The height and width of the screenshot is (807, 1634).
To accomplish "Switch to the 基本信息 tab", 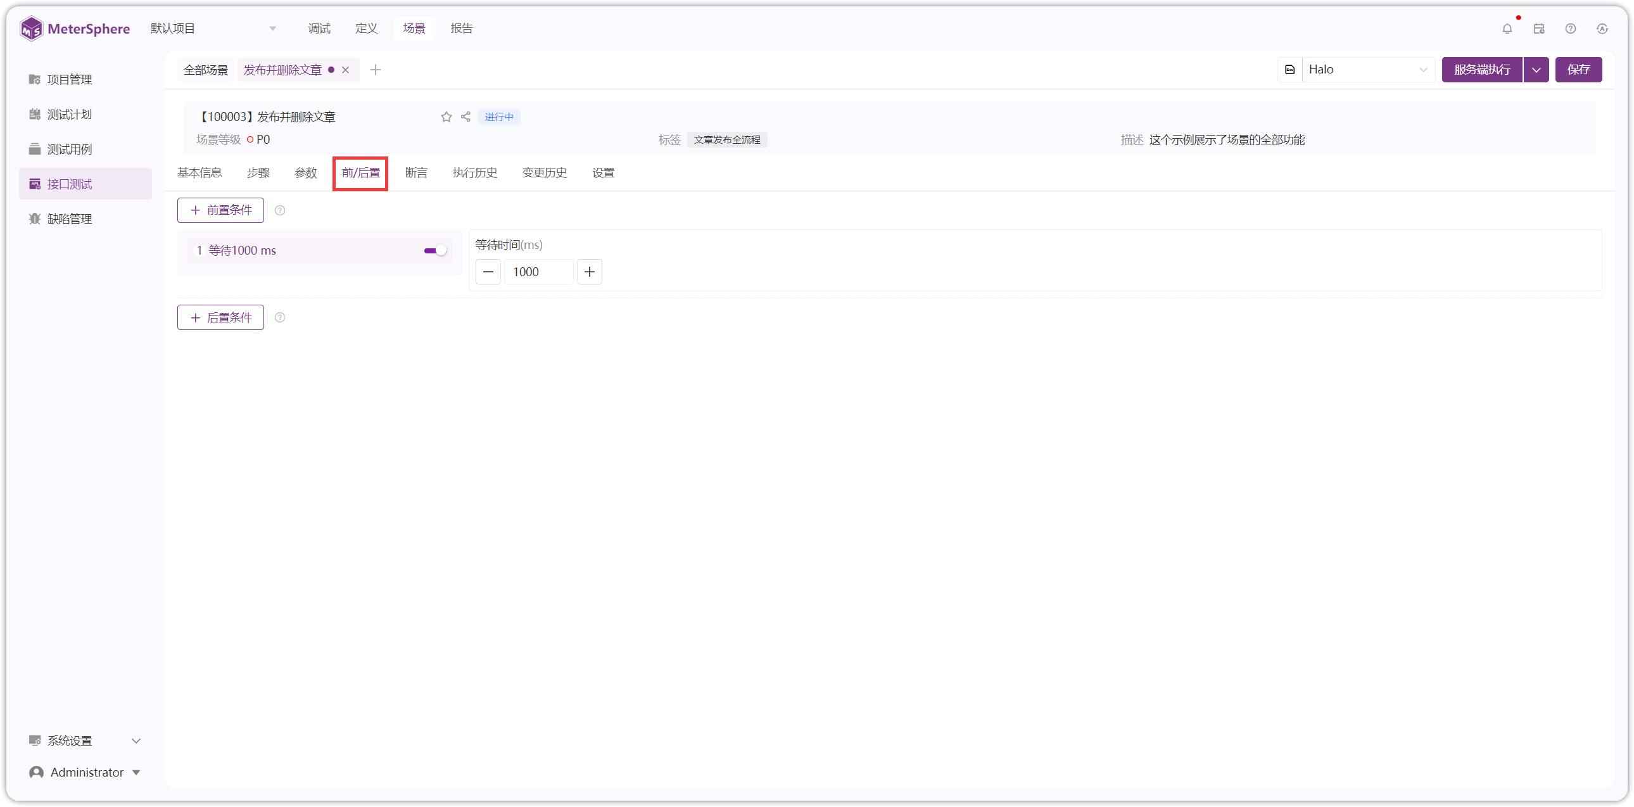I will (x=199, y=173).
